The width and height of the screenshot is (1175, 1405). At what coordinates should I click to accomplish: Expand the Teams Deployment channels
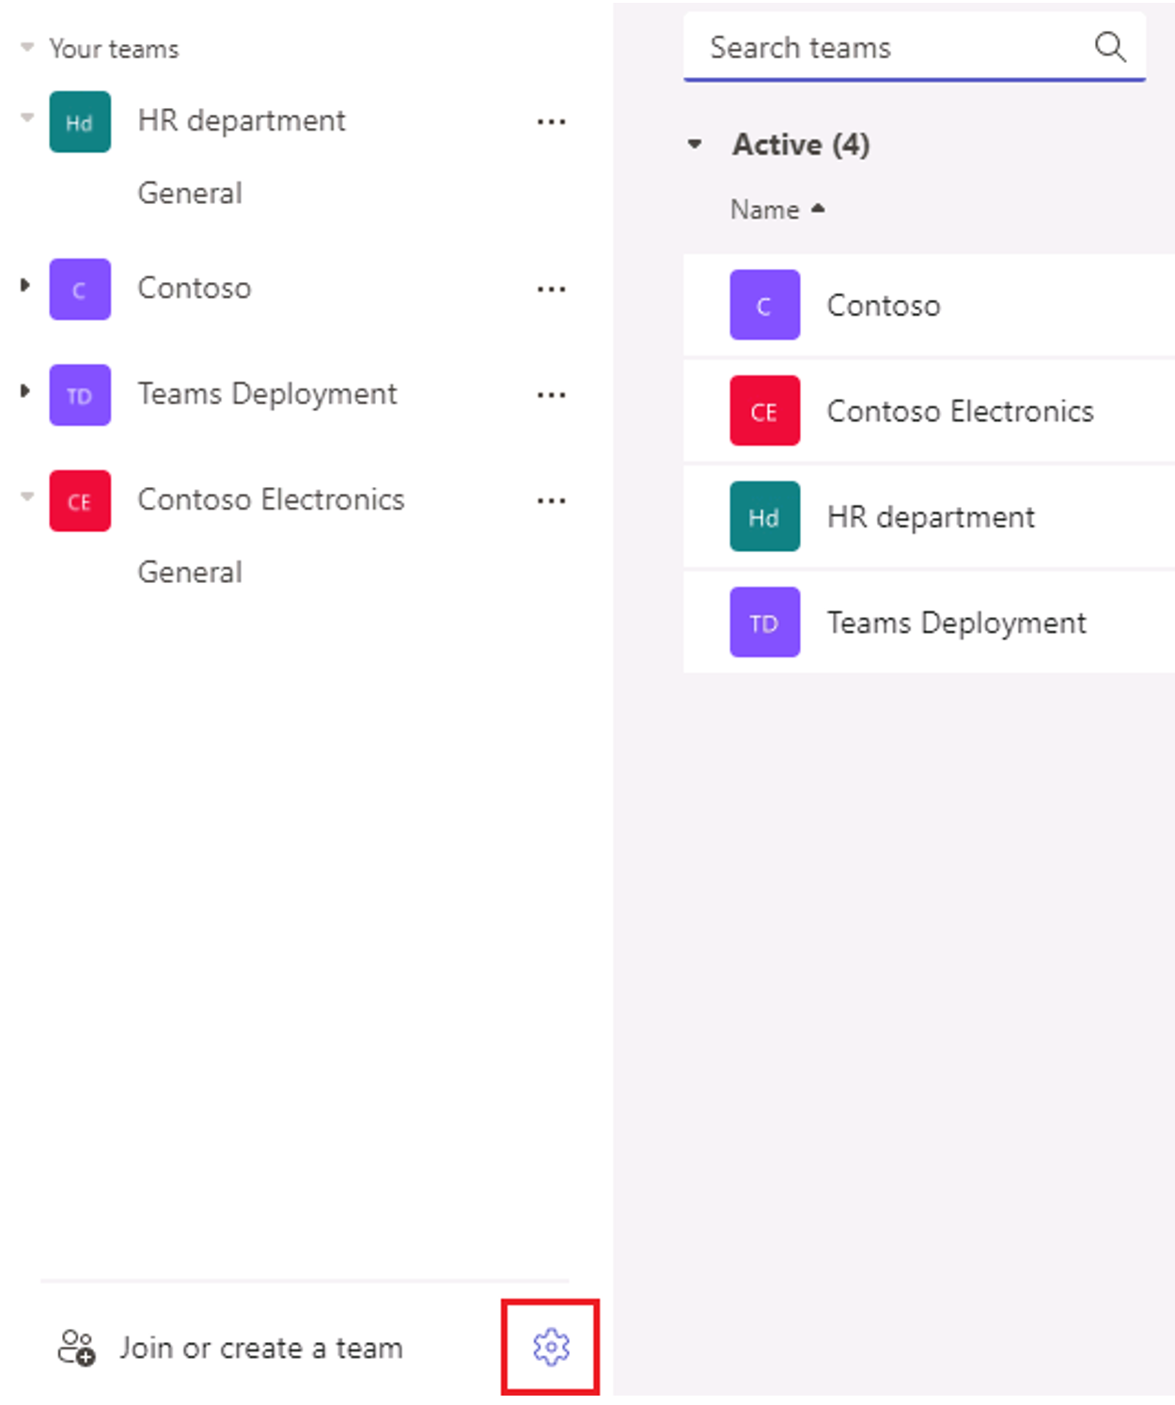25,390
